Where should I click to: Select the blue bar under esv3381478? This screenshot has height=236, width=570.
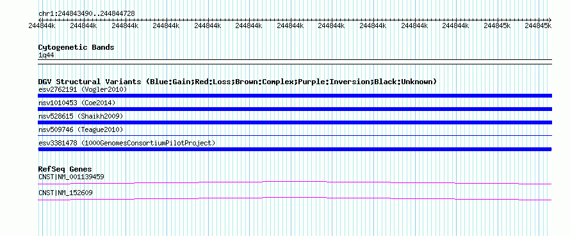coord(295,149)
